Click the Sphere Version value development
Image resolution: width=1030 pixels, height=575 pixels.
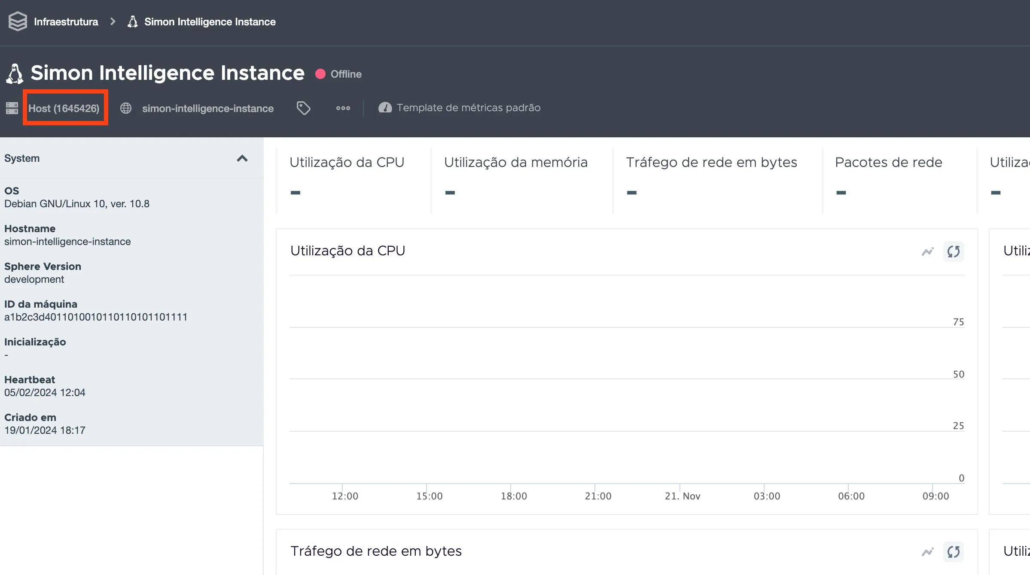pos(34,279)
